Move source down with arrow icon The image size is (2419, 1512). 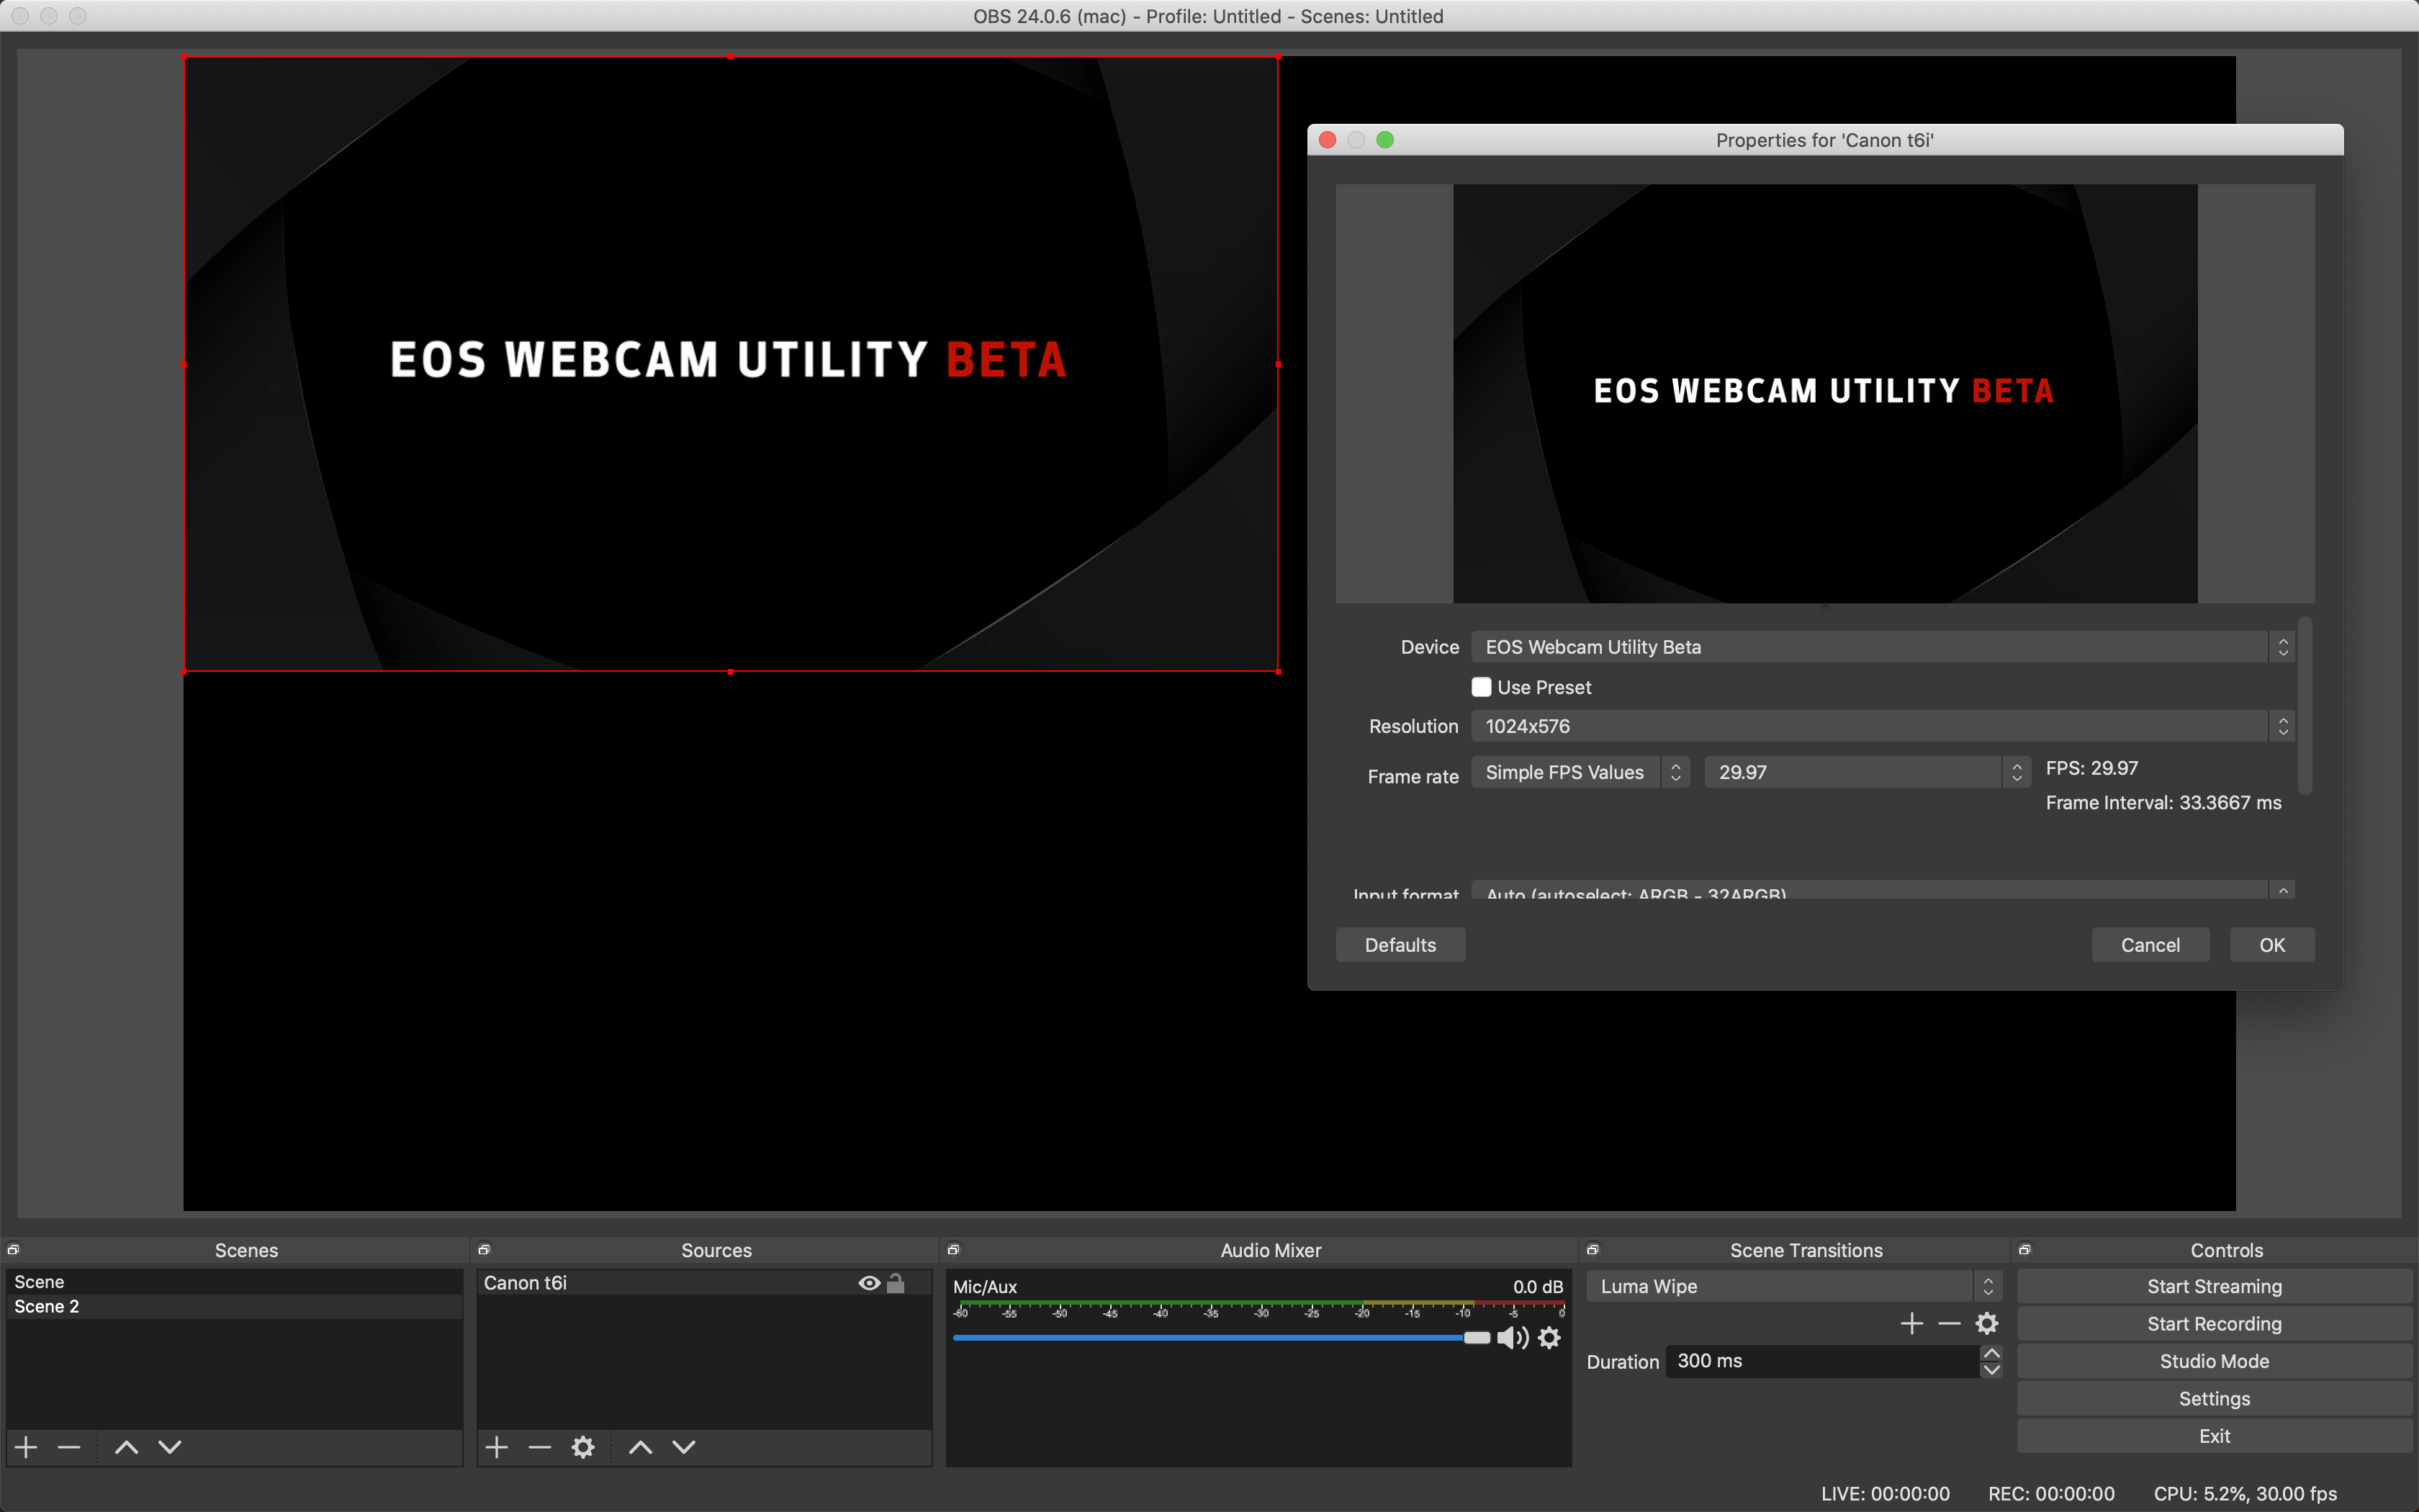click(684, 1447)
